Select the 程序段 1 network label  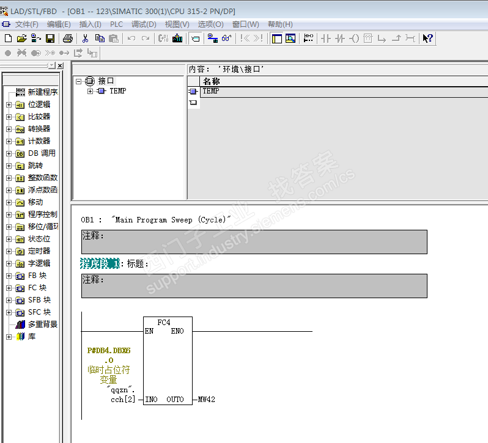tap(100, 263)
